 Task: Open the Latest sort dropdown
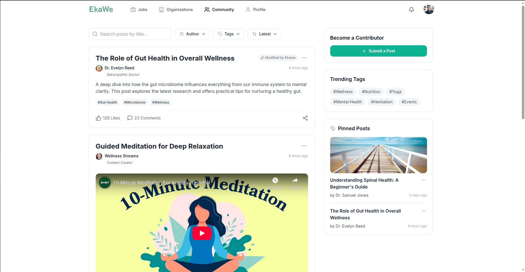tap(264, 34)
